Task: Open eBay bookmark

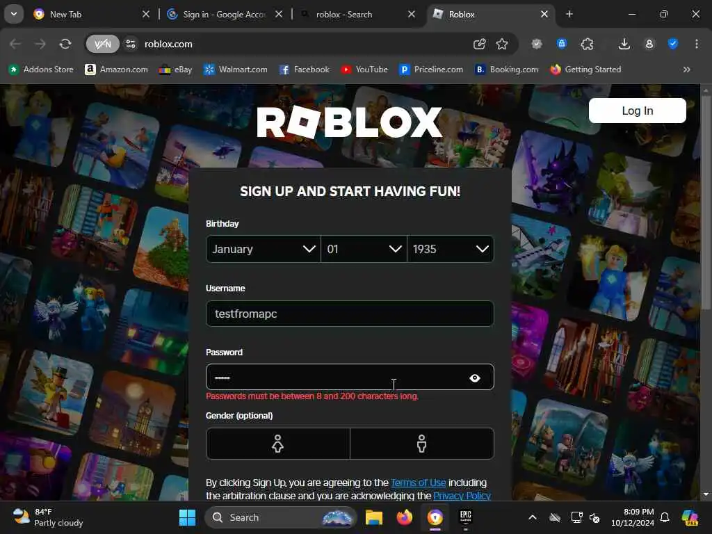Action: pyautogui.click(x=175, y=70)
